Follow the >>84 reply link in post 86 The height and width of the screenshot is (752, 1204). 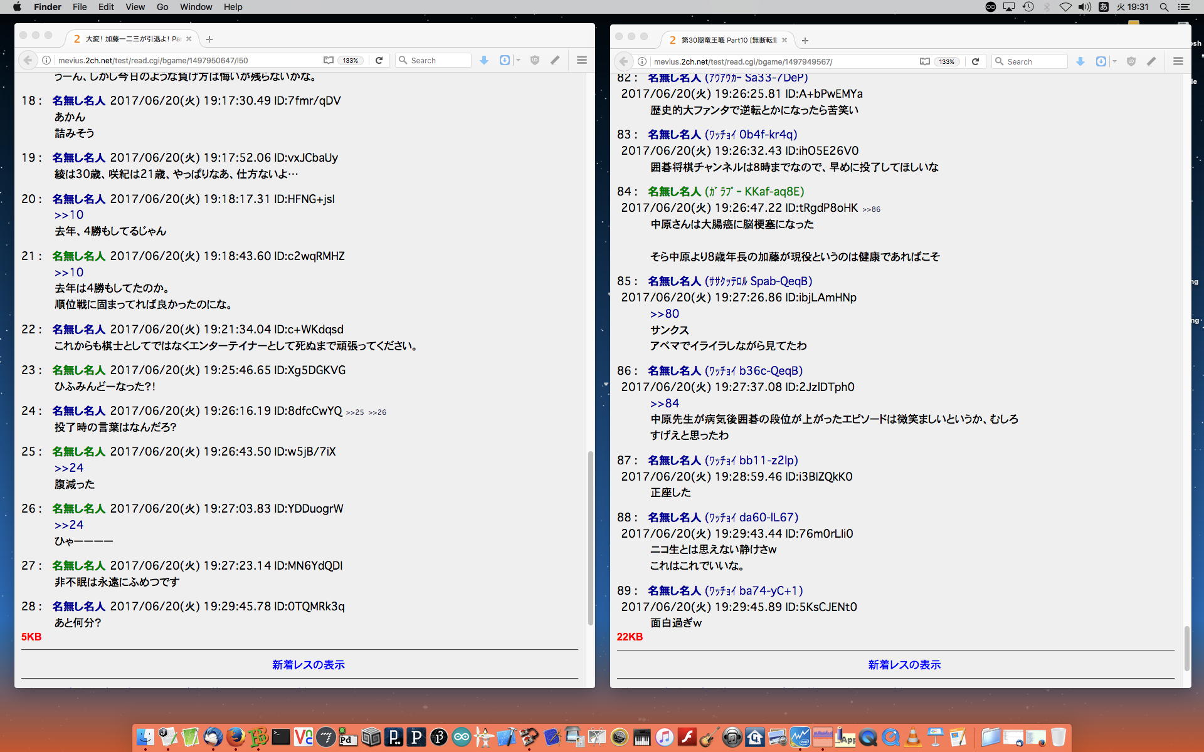point(664,403)
